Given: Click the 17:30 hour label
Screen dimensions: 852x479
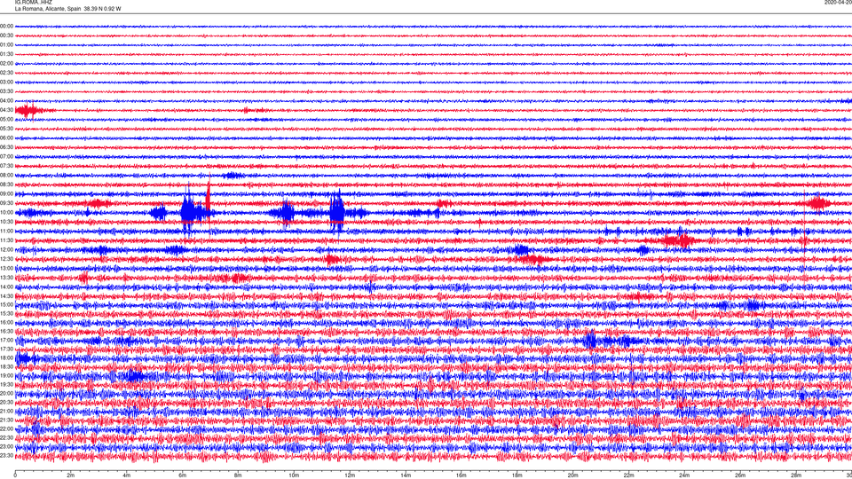Looking at the screenshot, I should (6, 349).
